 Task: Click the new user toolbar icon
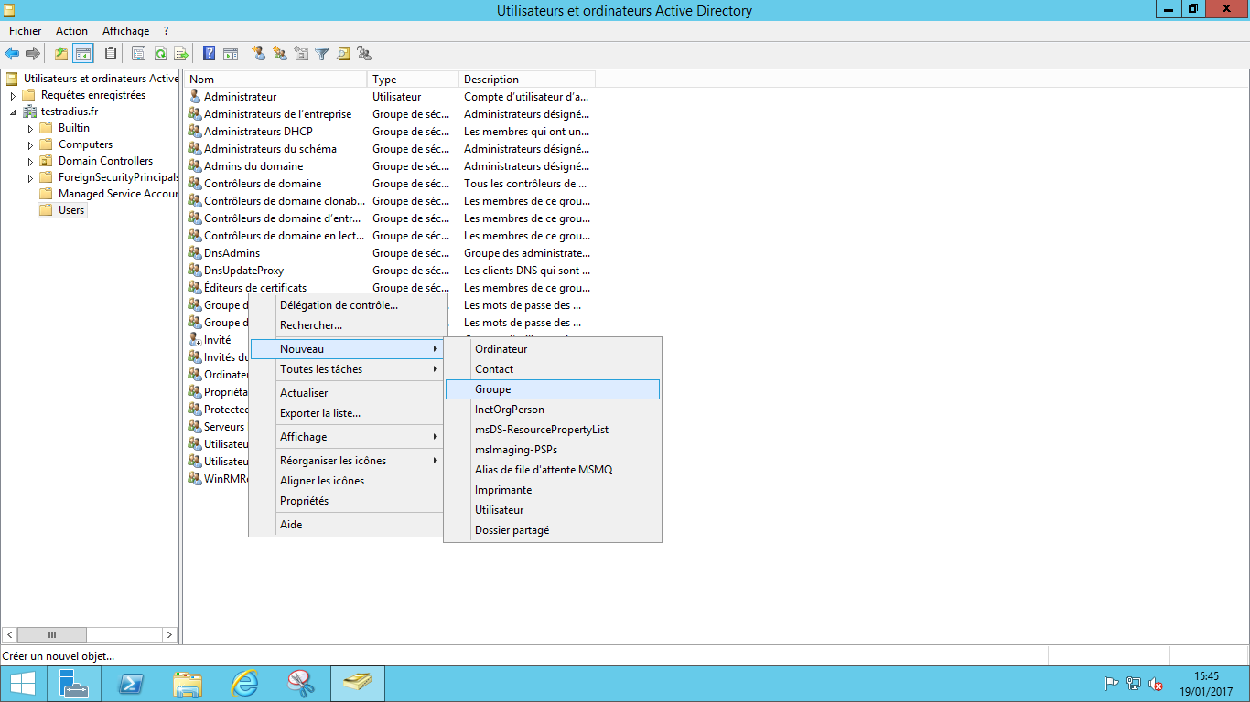pyautogui.click(x=259, y=54)
